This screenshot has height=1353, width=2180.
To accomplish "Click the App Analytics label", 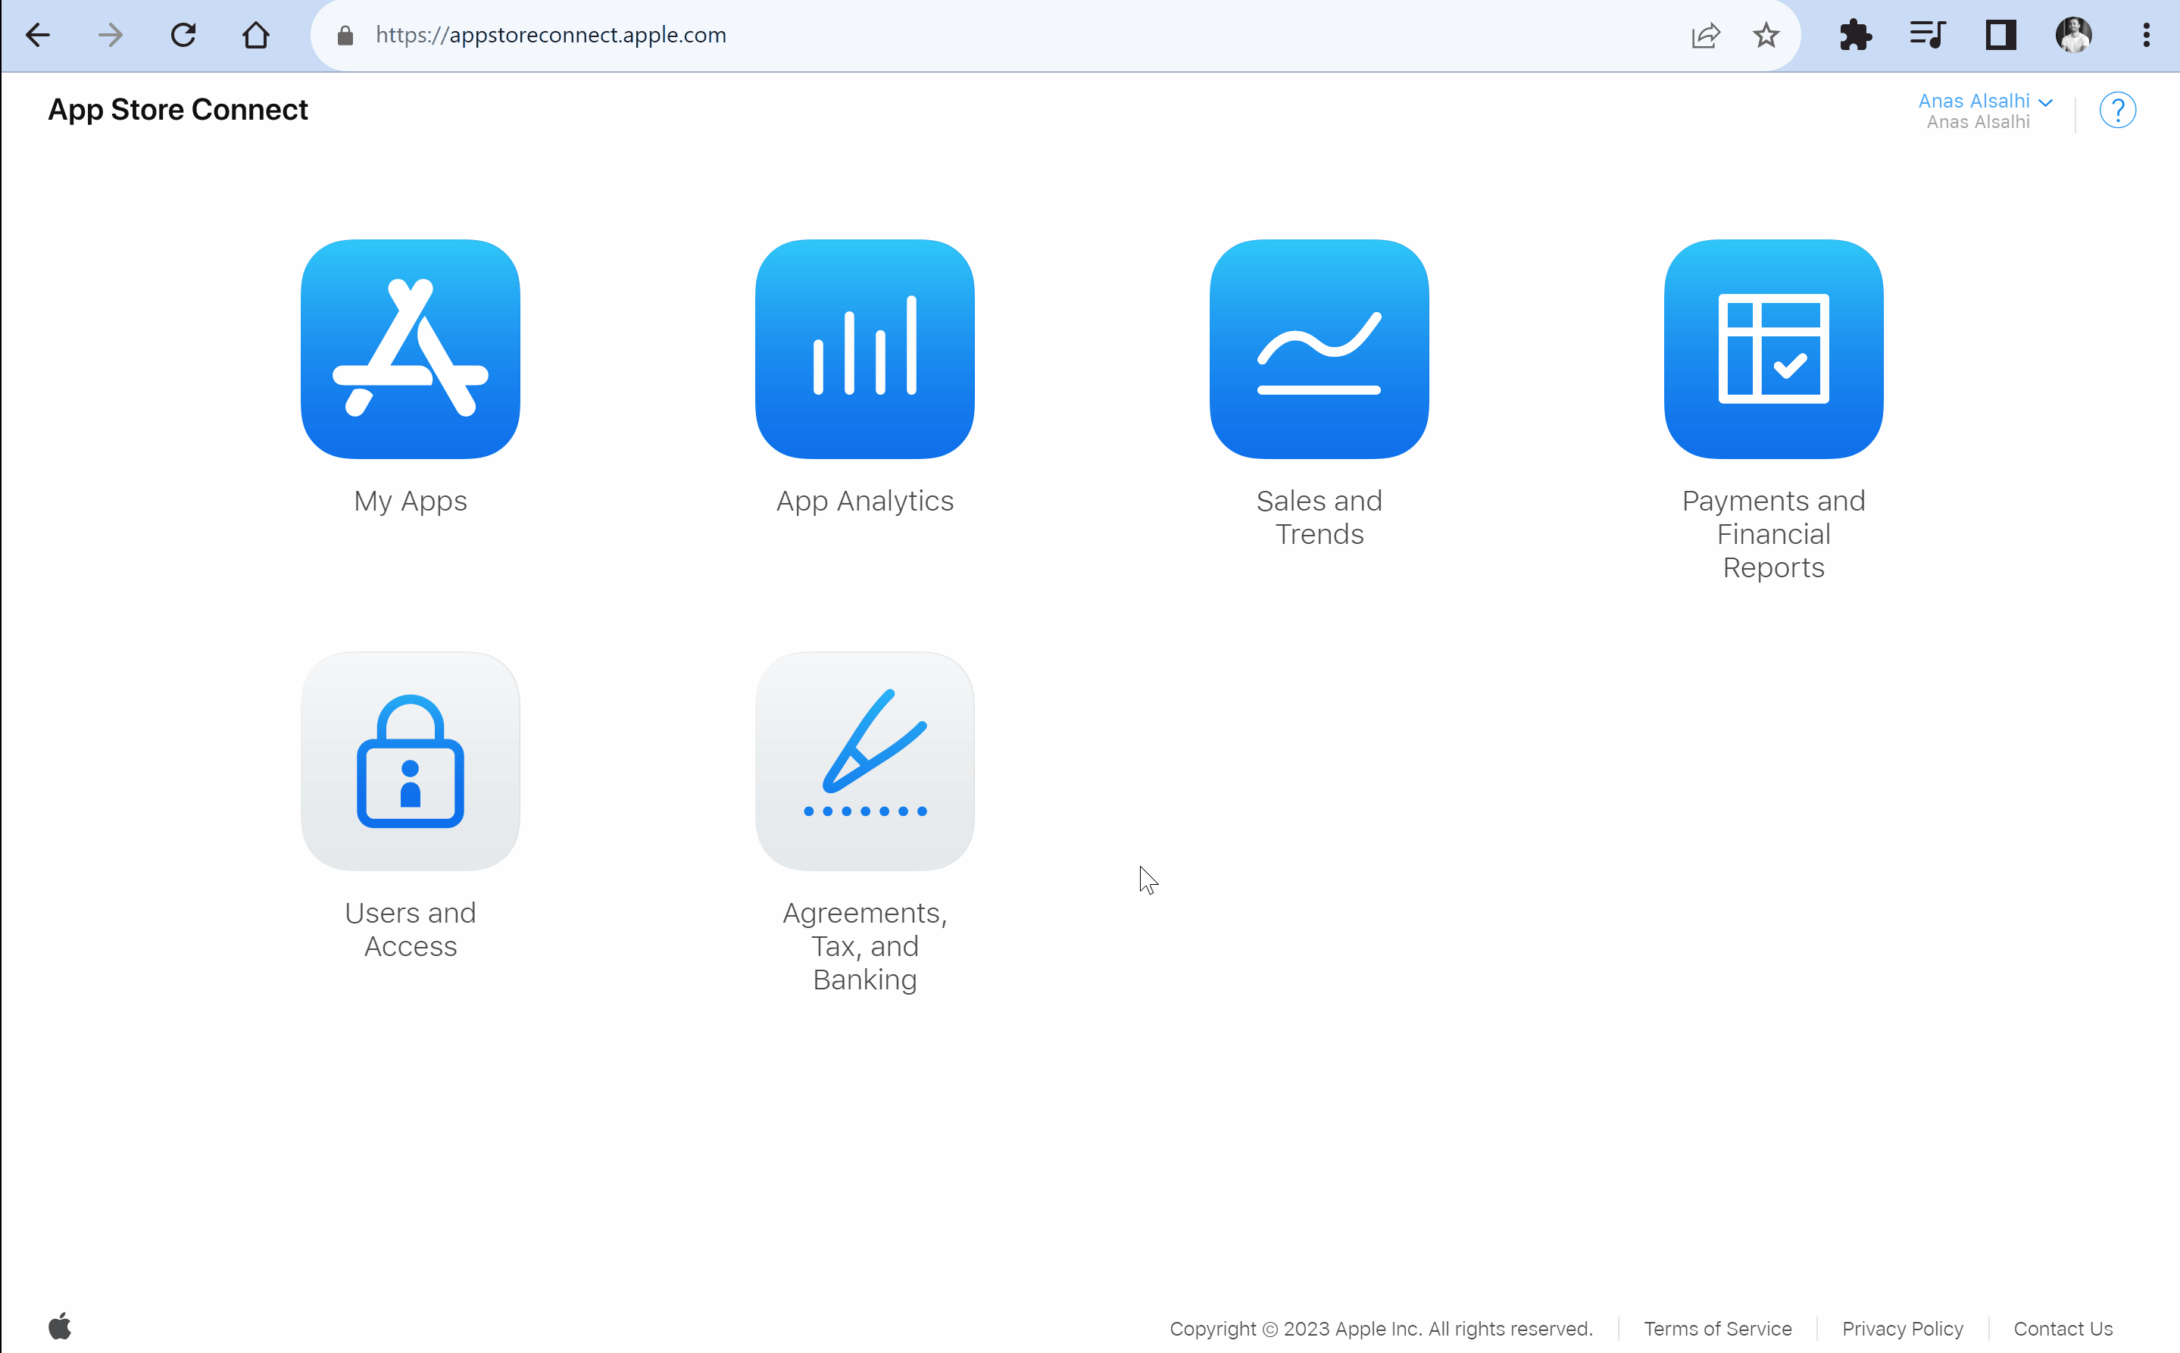I will pyautogui.click(x=865, y=501).
